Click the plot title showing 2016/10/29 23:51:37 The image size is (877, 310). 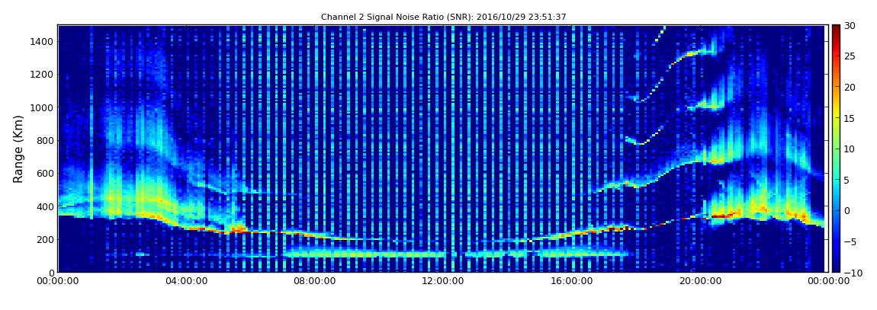pos(444,18)
